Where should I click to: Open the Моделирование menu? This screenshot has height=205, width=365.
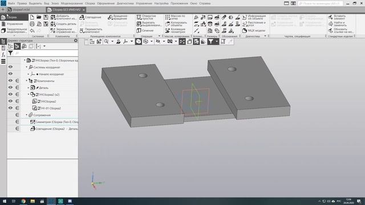click(72, 3)
